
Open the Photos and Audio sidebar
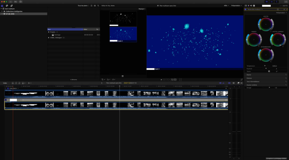tap(7, 6)
